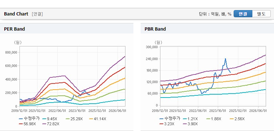Click 2022/06/01 x-axis label in PER chart
This screenshot has width=274, height=131.
pyautogui.click(x=57, y=111)
